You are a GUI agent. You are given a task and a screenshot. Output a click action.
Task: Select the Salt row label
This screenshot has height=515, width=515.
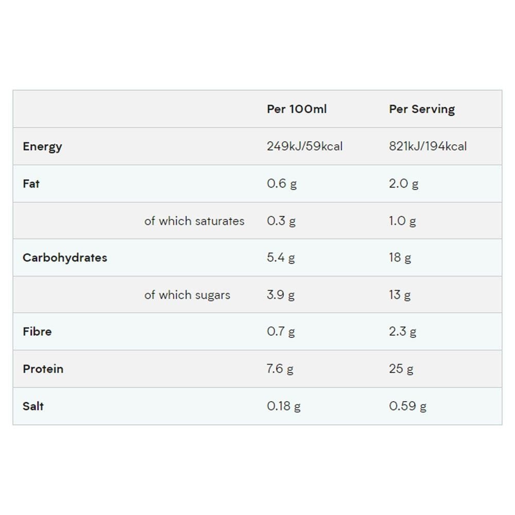(33, 406)
